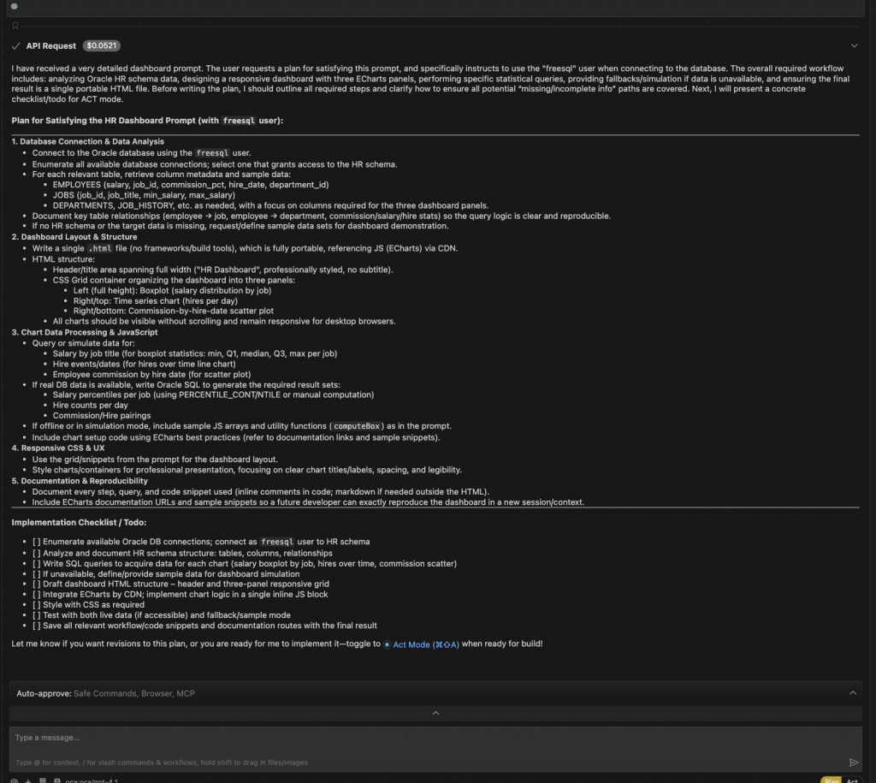Click the checklist item 'Enumerate available Oracle DB connections'
The height and width of the screenshot is (783, 876).
(x=201, y=542)
